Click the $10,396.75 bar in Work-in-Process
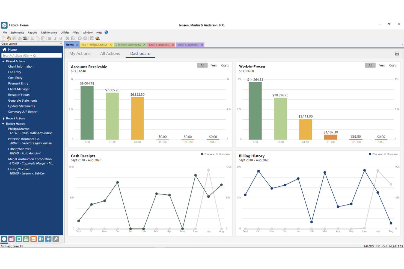This screenshot has width=404, height=269. pos(280,119)
